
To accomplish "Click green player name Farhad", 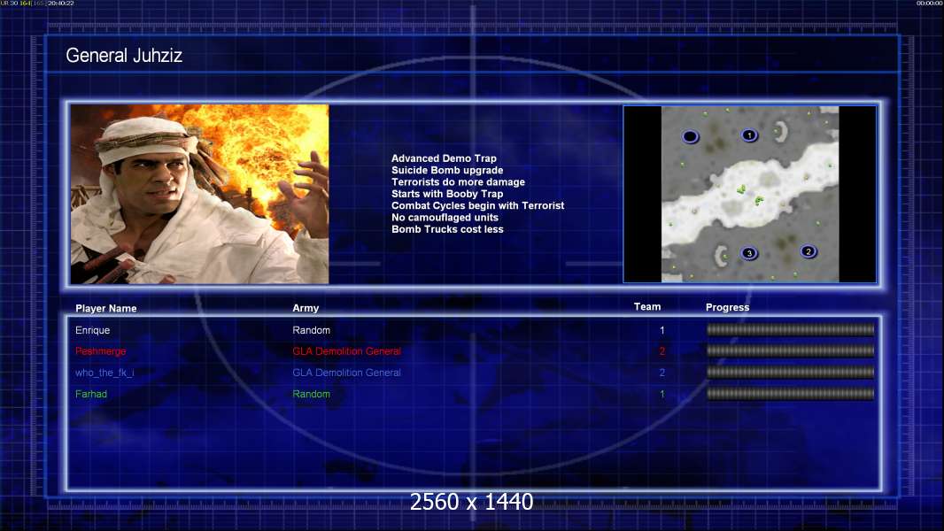I will click(91, 394).
